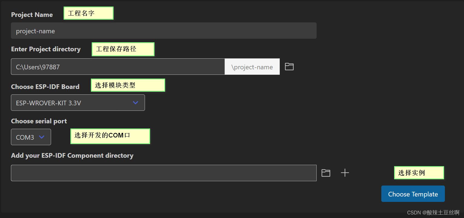Open folder browser for project directory
464x218 pixels.
[x=289, y=66]
